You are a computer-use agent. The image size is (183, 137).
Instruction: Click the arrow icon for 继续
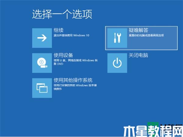tap(42, 38)
